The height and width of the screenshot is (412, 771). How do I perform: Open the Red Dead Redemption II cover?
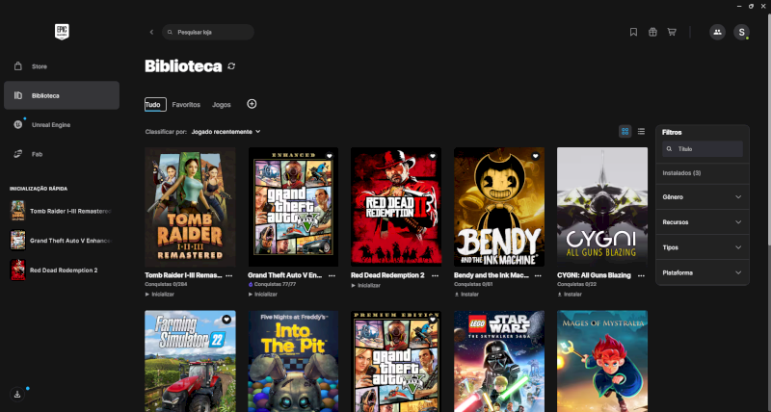coord(396,207)
